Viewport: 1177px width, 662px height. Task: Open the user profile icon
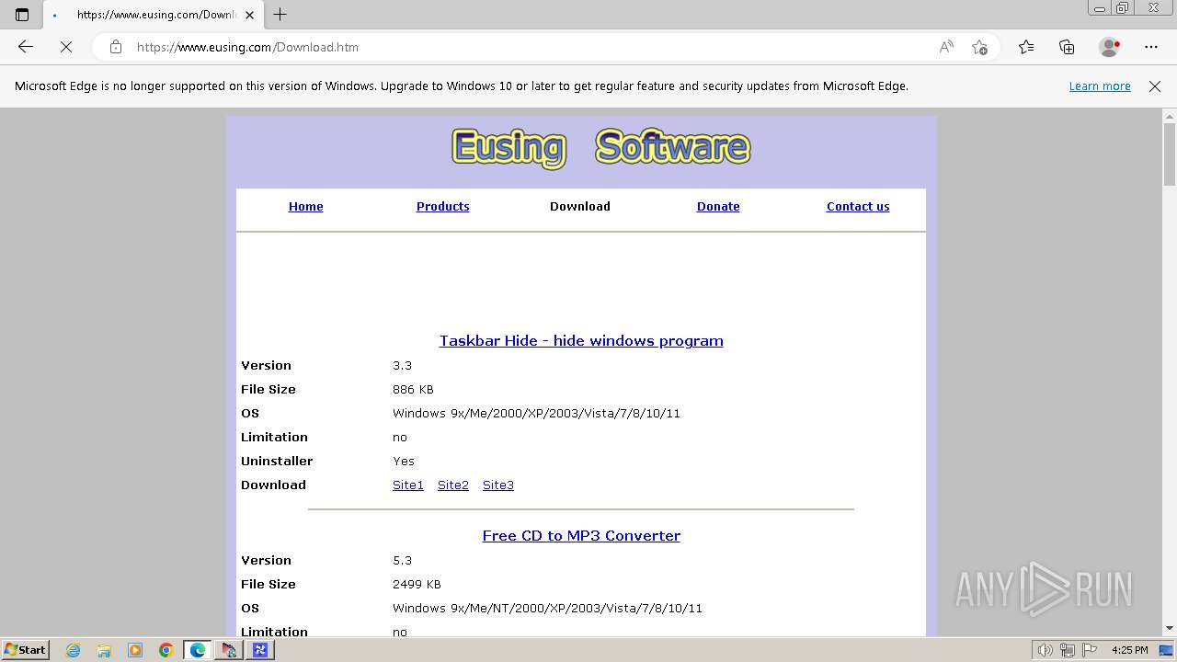(x=1110, y=47)
